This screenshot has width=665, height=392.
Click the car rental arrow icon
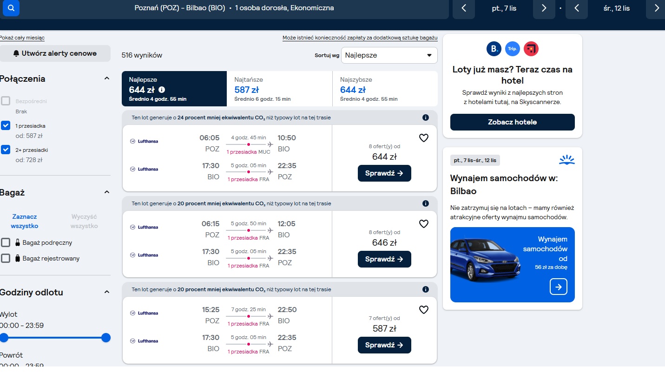click(x=559, y=287)
